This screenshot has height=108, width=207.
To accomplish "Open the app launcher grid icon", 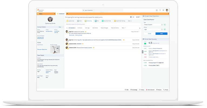I will [x=156, y=10].
